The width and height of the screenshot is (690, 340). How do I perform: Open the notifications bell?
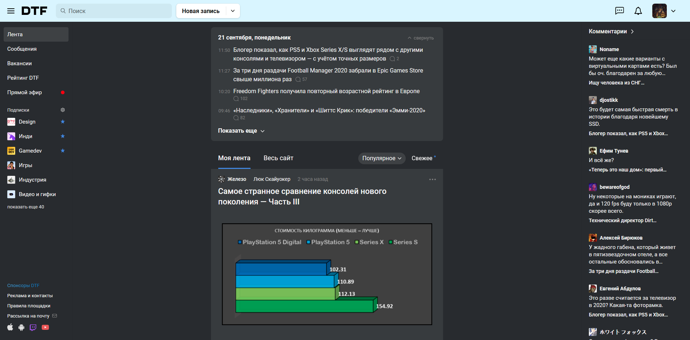[x=638, y=11]
